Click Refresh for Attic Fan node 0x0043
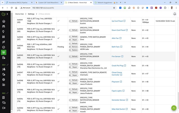The width and height of the screenshot is (179, 113). [73, 36]
